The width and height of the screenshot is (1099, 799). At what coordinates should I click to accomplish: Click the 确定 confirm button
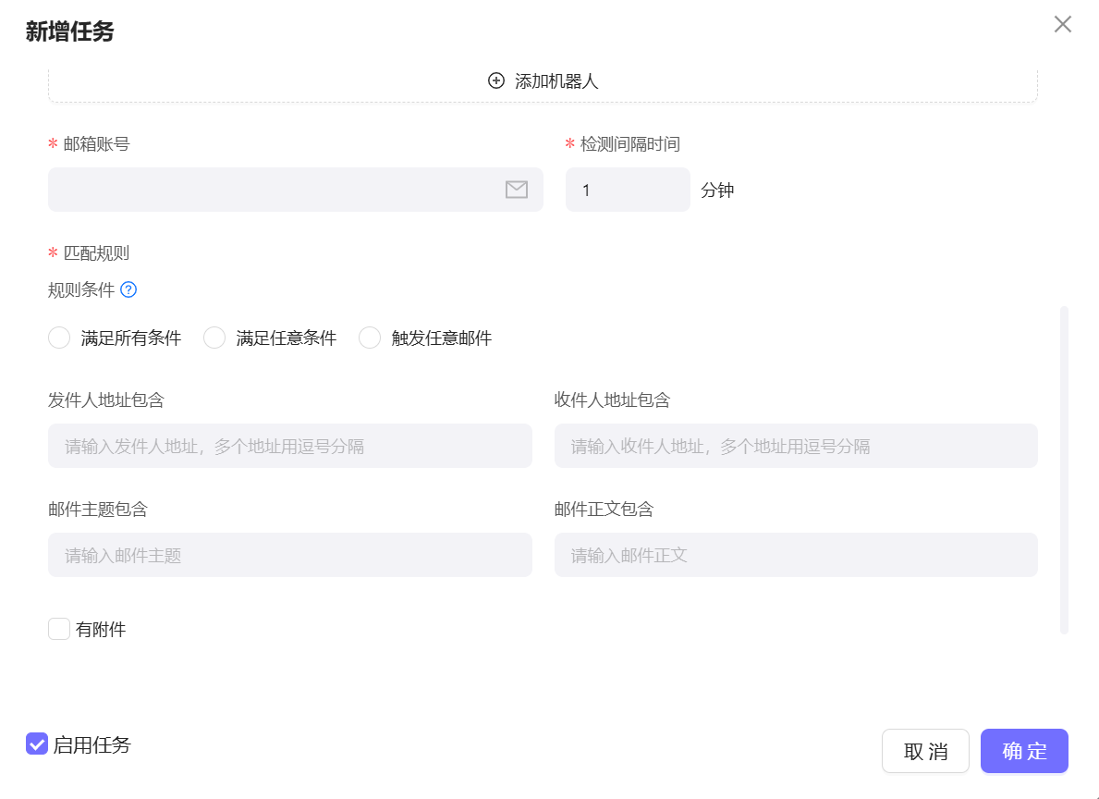coord(1024,751)
